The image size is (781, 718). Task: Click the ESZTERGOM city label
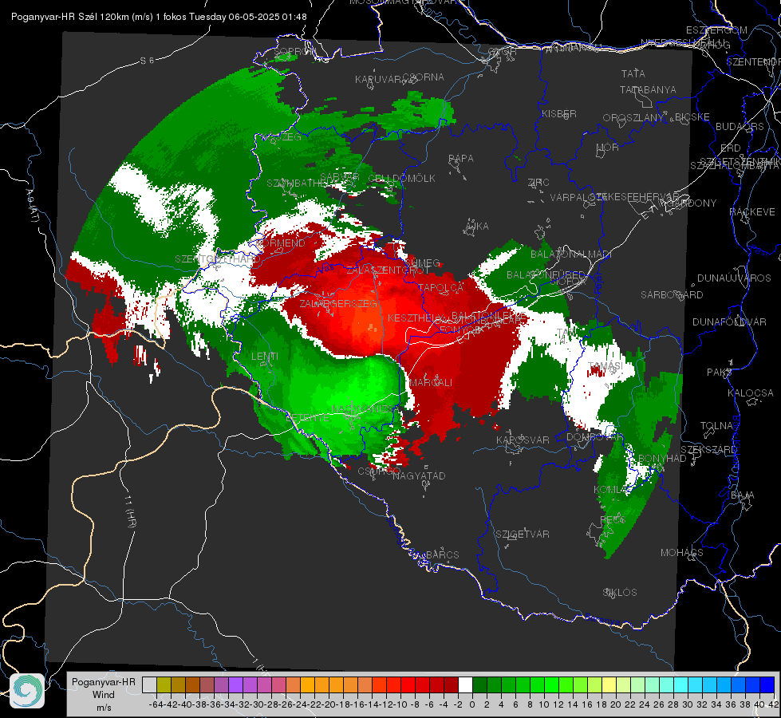(x=716, y=30)
